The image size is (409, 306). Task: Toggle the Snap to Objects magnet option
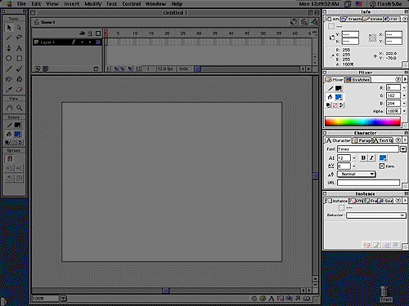point(10,158)
